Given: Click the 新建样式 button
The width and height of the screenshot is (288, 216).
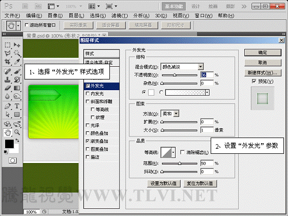Looking at the screenshot, I should tap(263, 73).
